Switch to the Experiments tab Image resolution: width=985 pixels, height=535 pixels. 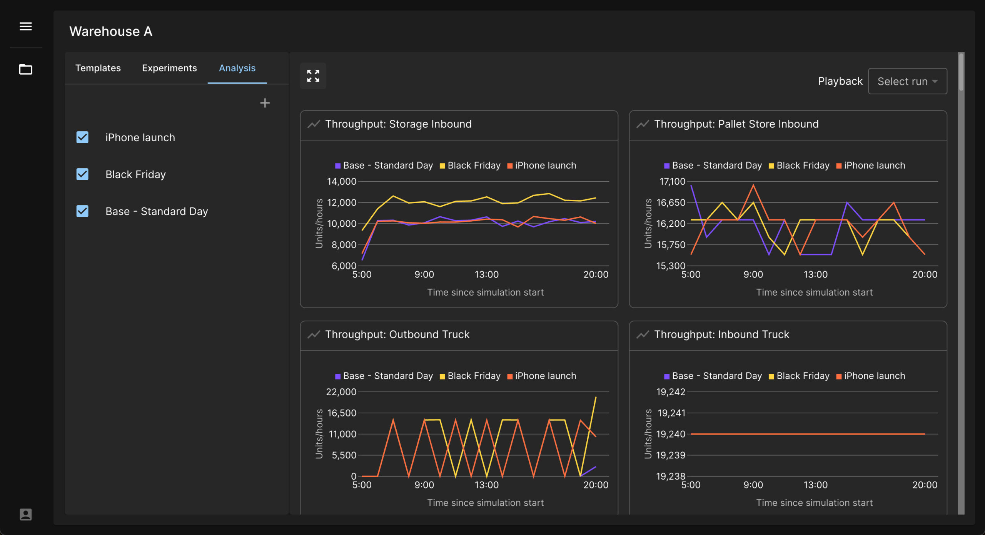(x=169, y=68)
